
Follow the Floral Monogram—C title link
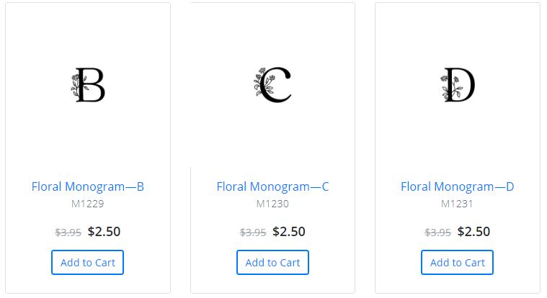[272, 186]
